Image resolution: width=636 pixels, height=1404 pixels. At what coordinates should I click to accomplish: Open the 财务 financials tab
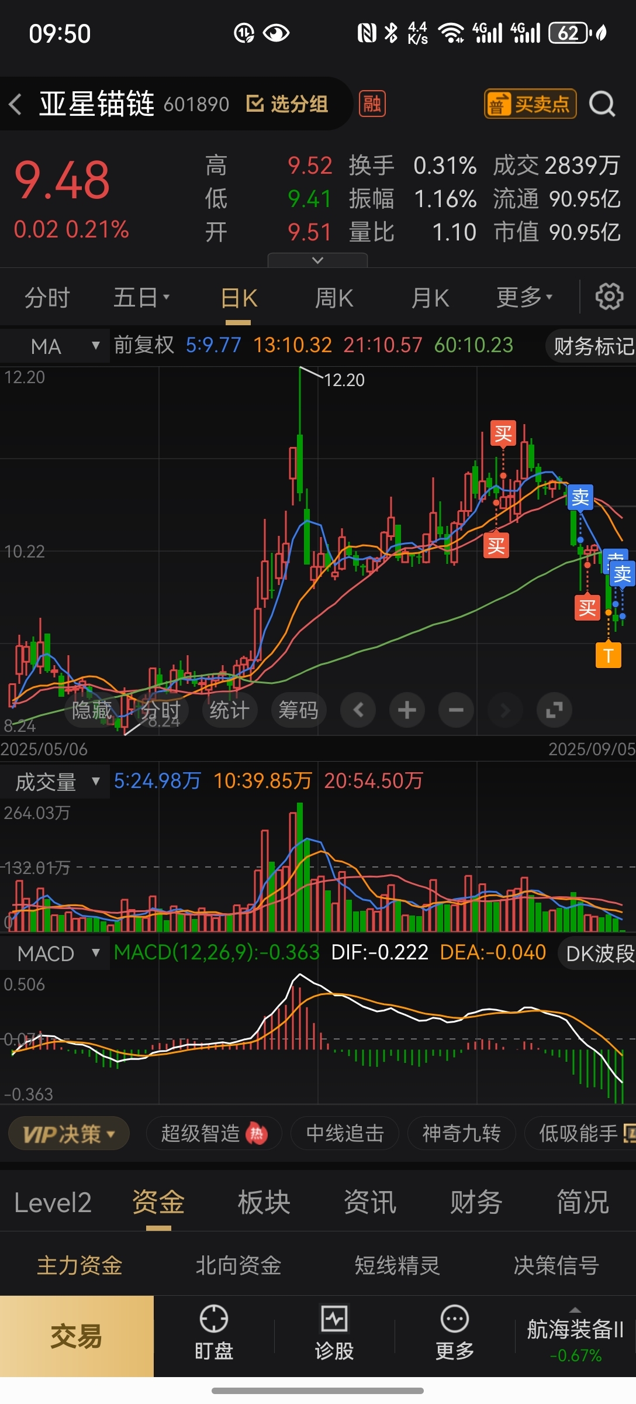[476, 1203]
